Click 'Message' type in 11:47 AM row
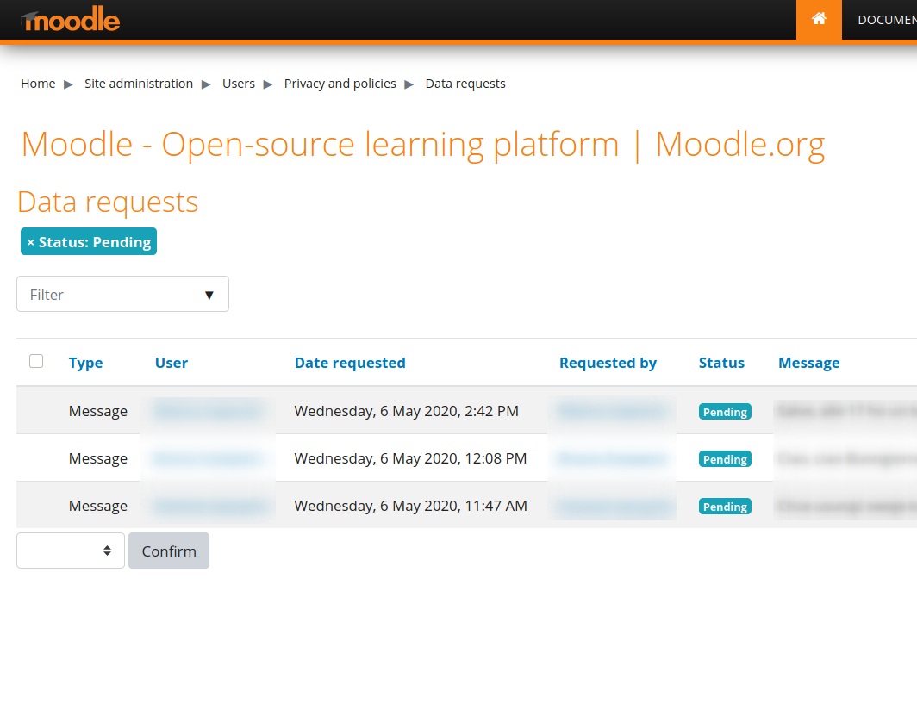The width and height of the screenshot is (917, 728). [98, 506]
